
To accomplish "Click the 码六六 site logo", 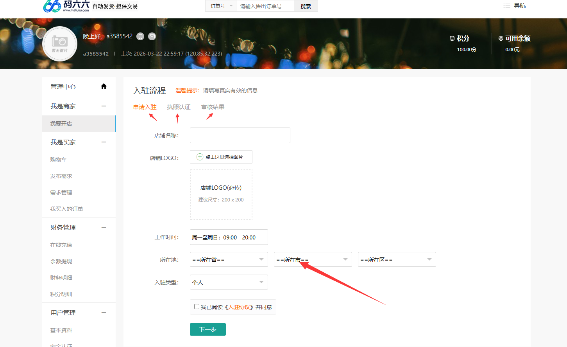I will tap(66, 6).
